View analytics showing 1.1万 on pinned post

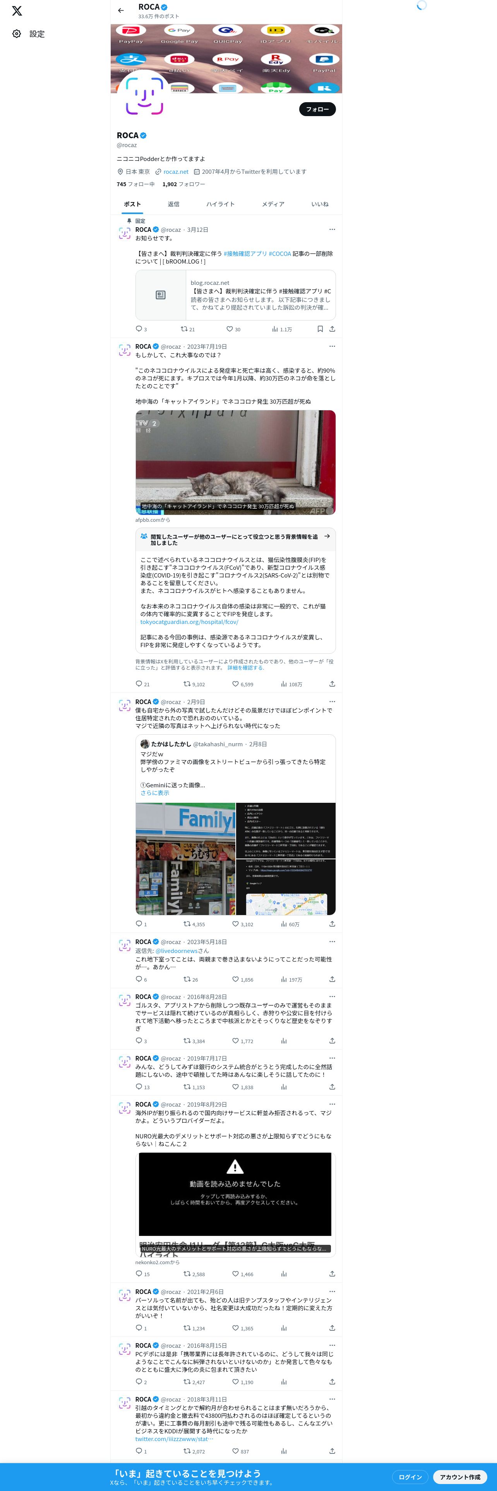click(x=282, y=329)
